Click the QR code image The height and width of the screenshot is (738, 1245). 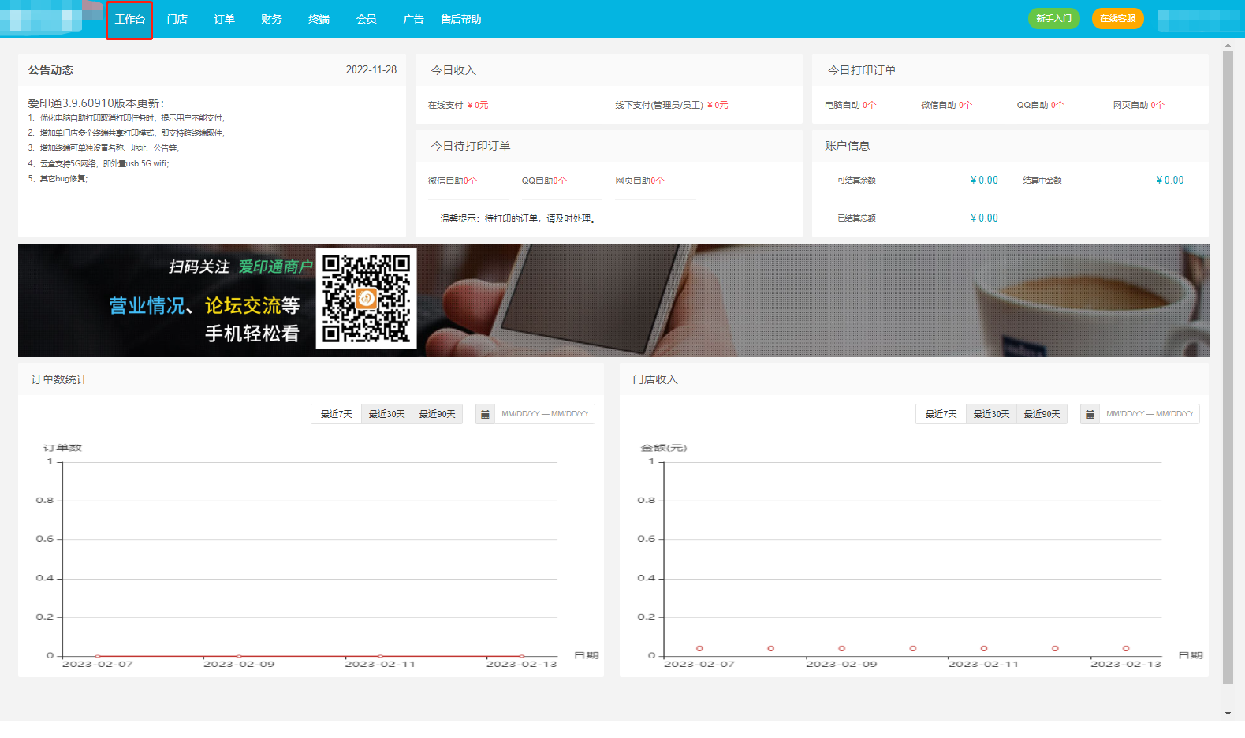[366, 299]
